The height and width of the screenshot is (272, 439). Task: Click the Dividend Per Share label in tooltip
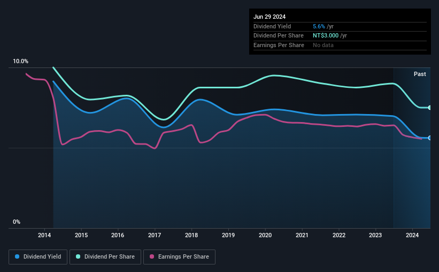tap(278, 36)
